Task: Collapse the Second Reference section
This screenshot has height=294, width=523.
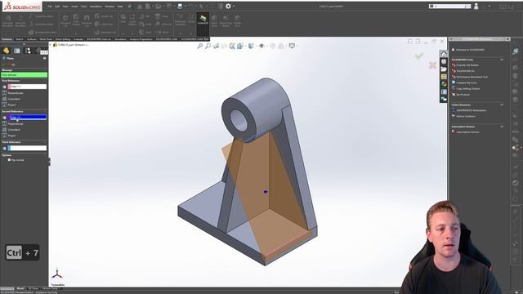Action: 45,111
